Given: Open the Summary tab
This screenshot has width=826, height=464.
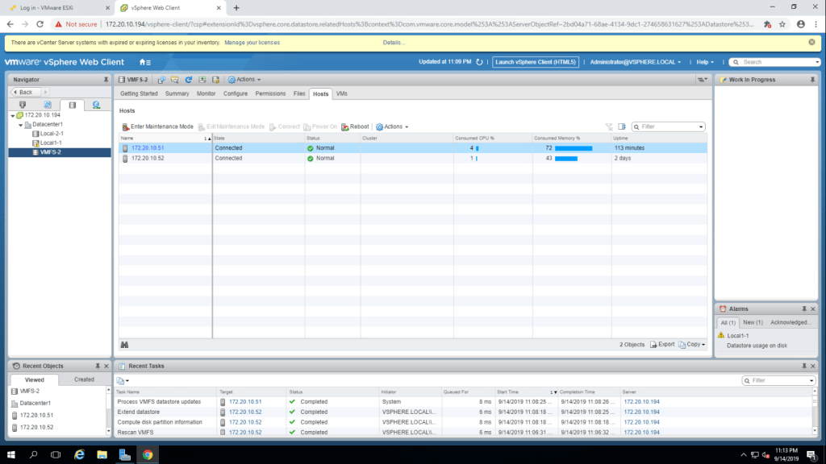Looking at the screenshot, I should click(177, 94).
